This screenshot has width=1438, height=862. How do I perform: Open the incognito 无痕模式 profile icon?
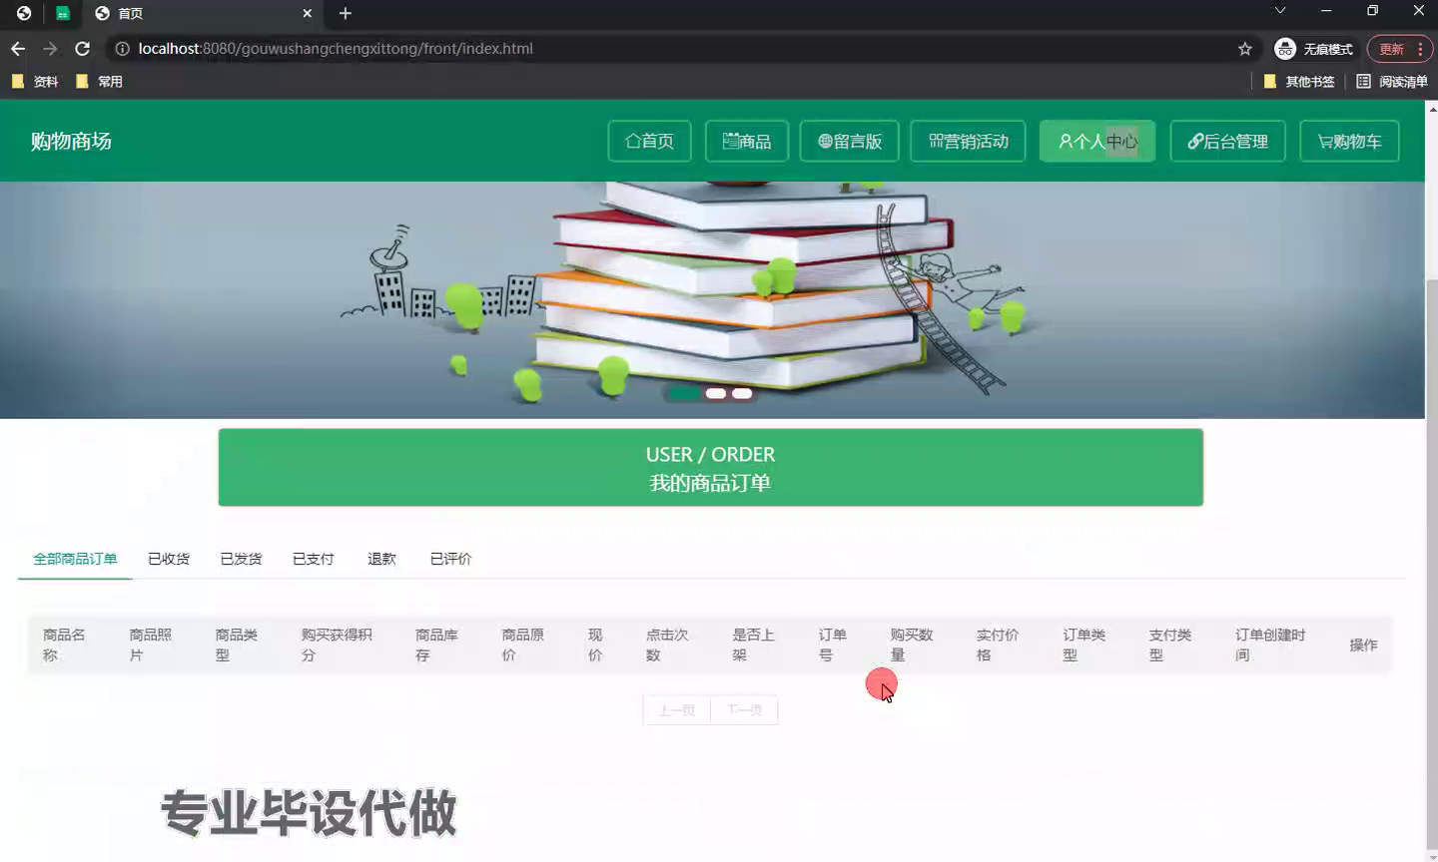(x=1285, y=49)
